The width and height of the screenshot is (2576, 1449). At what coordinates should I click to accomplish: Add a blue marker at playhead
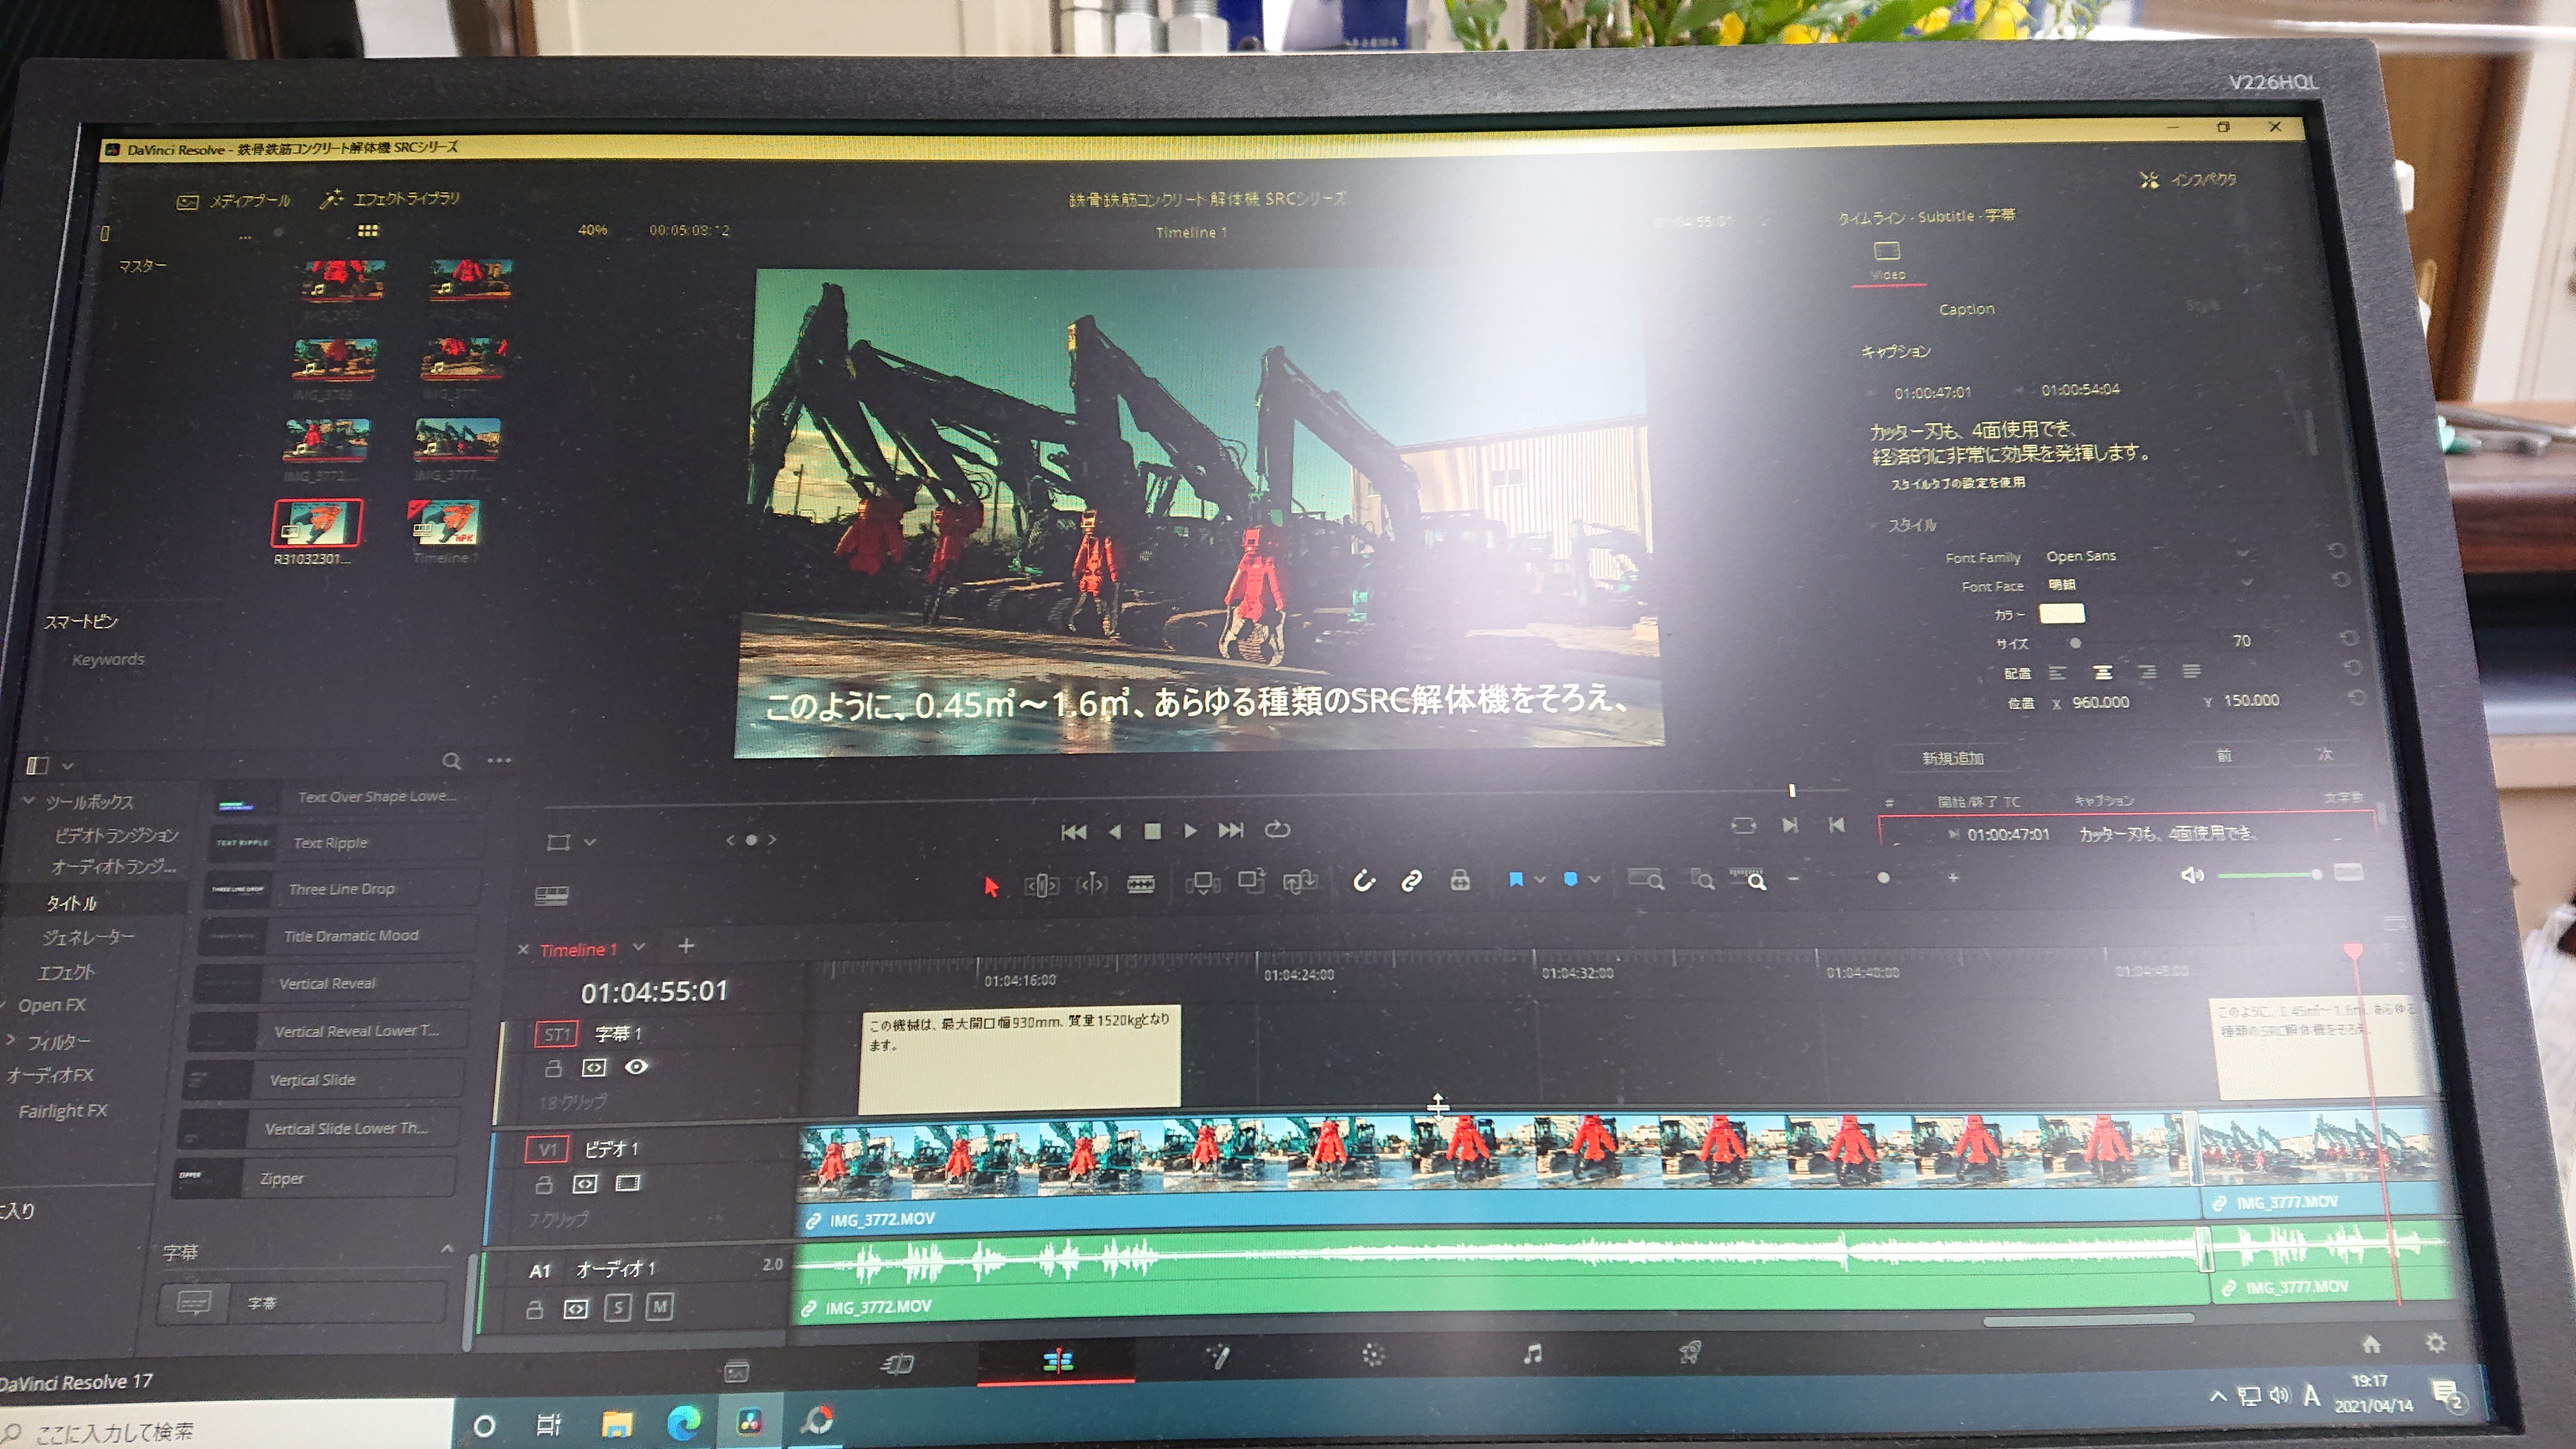[x=1570, y=879]
